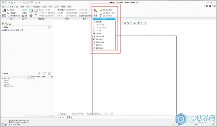
Task: Select 管理文本样式 (Manage Text Styles) menu entry
Action: click(104, 42)
